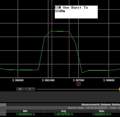The height and width of the screenshot is (117, 120).
Task: Click the single-left step scroll button
Action: [30, 89]
